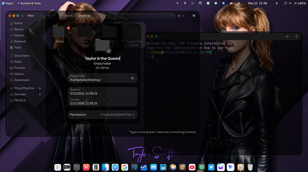
Task: Click the terminal header square button
Action: (296, 36)
